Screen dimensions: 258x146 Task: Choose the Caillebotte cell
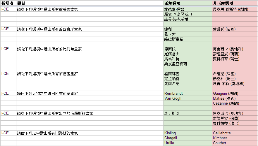[x=235, y=133]
